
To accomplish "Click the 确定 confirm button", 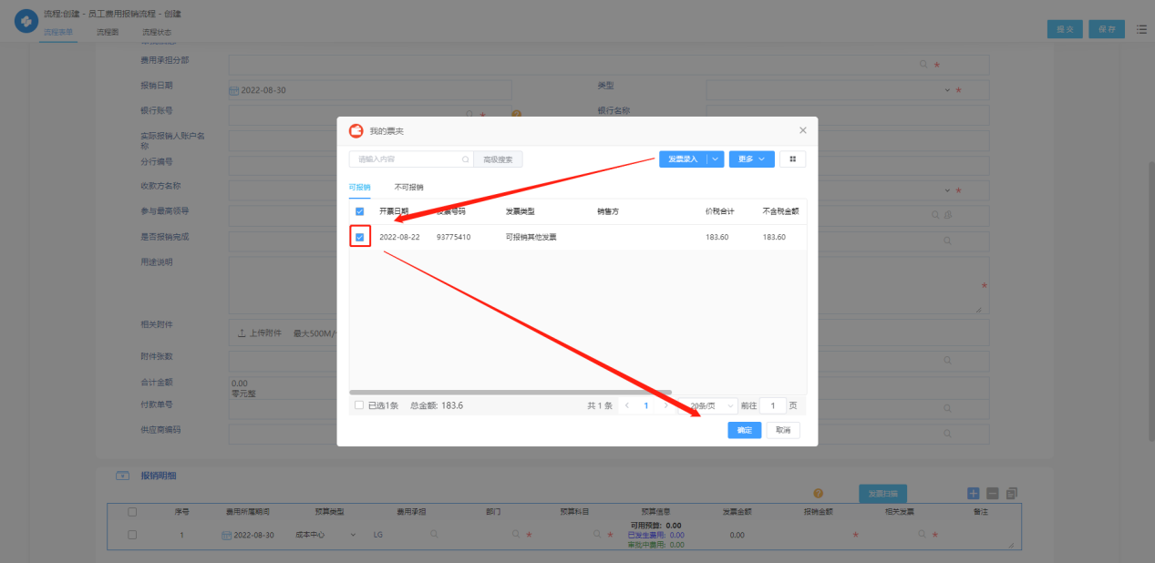I will pos(745,430).
